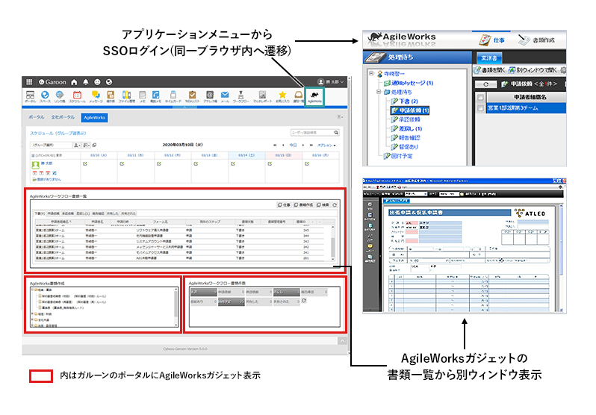Expand the third folder in 書類作成 gadget tree
This screenshot has width=596, height=415.
32,320
